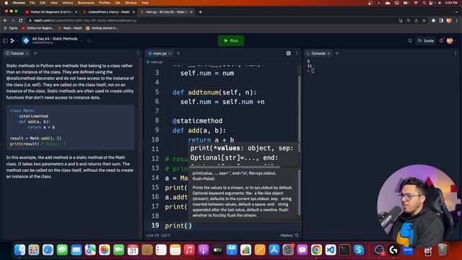Open Finder from the Dock

pyautogui.click(x=19, y=250)
